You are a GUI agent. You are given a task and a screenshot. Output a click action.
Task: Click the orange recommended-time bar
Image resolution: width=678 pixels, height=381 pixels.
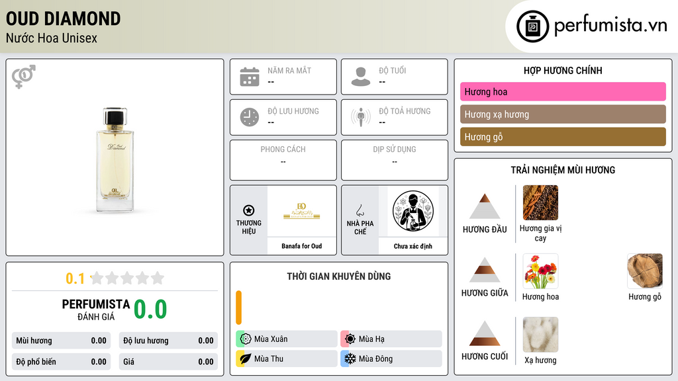(x=238, y=308)
